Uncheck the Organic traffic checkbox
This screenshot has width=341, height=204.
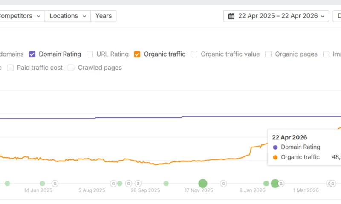(x=137, y=54)
